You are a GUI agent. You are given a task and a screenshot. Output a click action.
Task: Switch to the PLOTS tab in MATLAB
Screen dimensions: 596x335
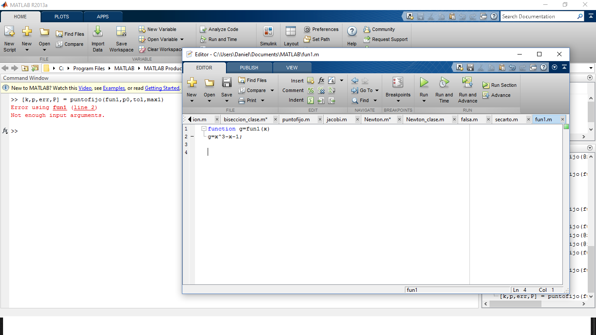coord(62,17)
